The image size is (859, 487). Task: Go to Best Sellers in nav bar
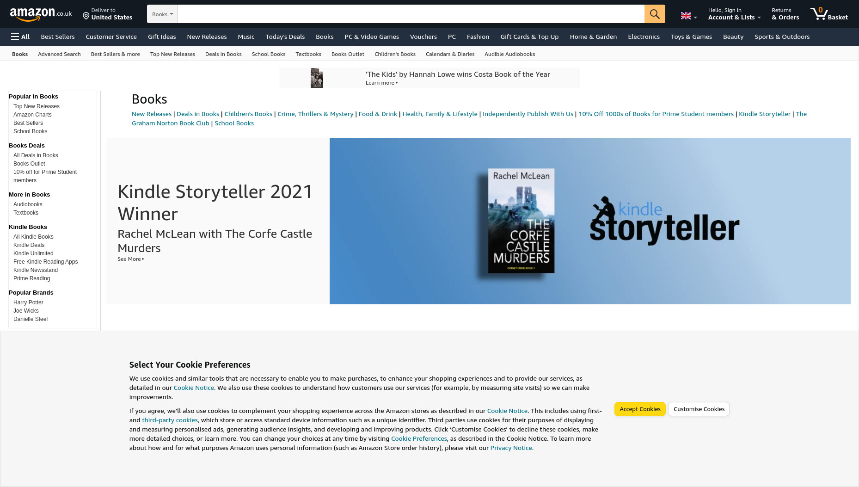tap(58, 37)
